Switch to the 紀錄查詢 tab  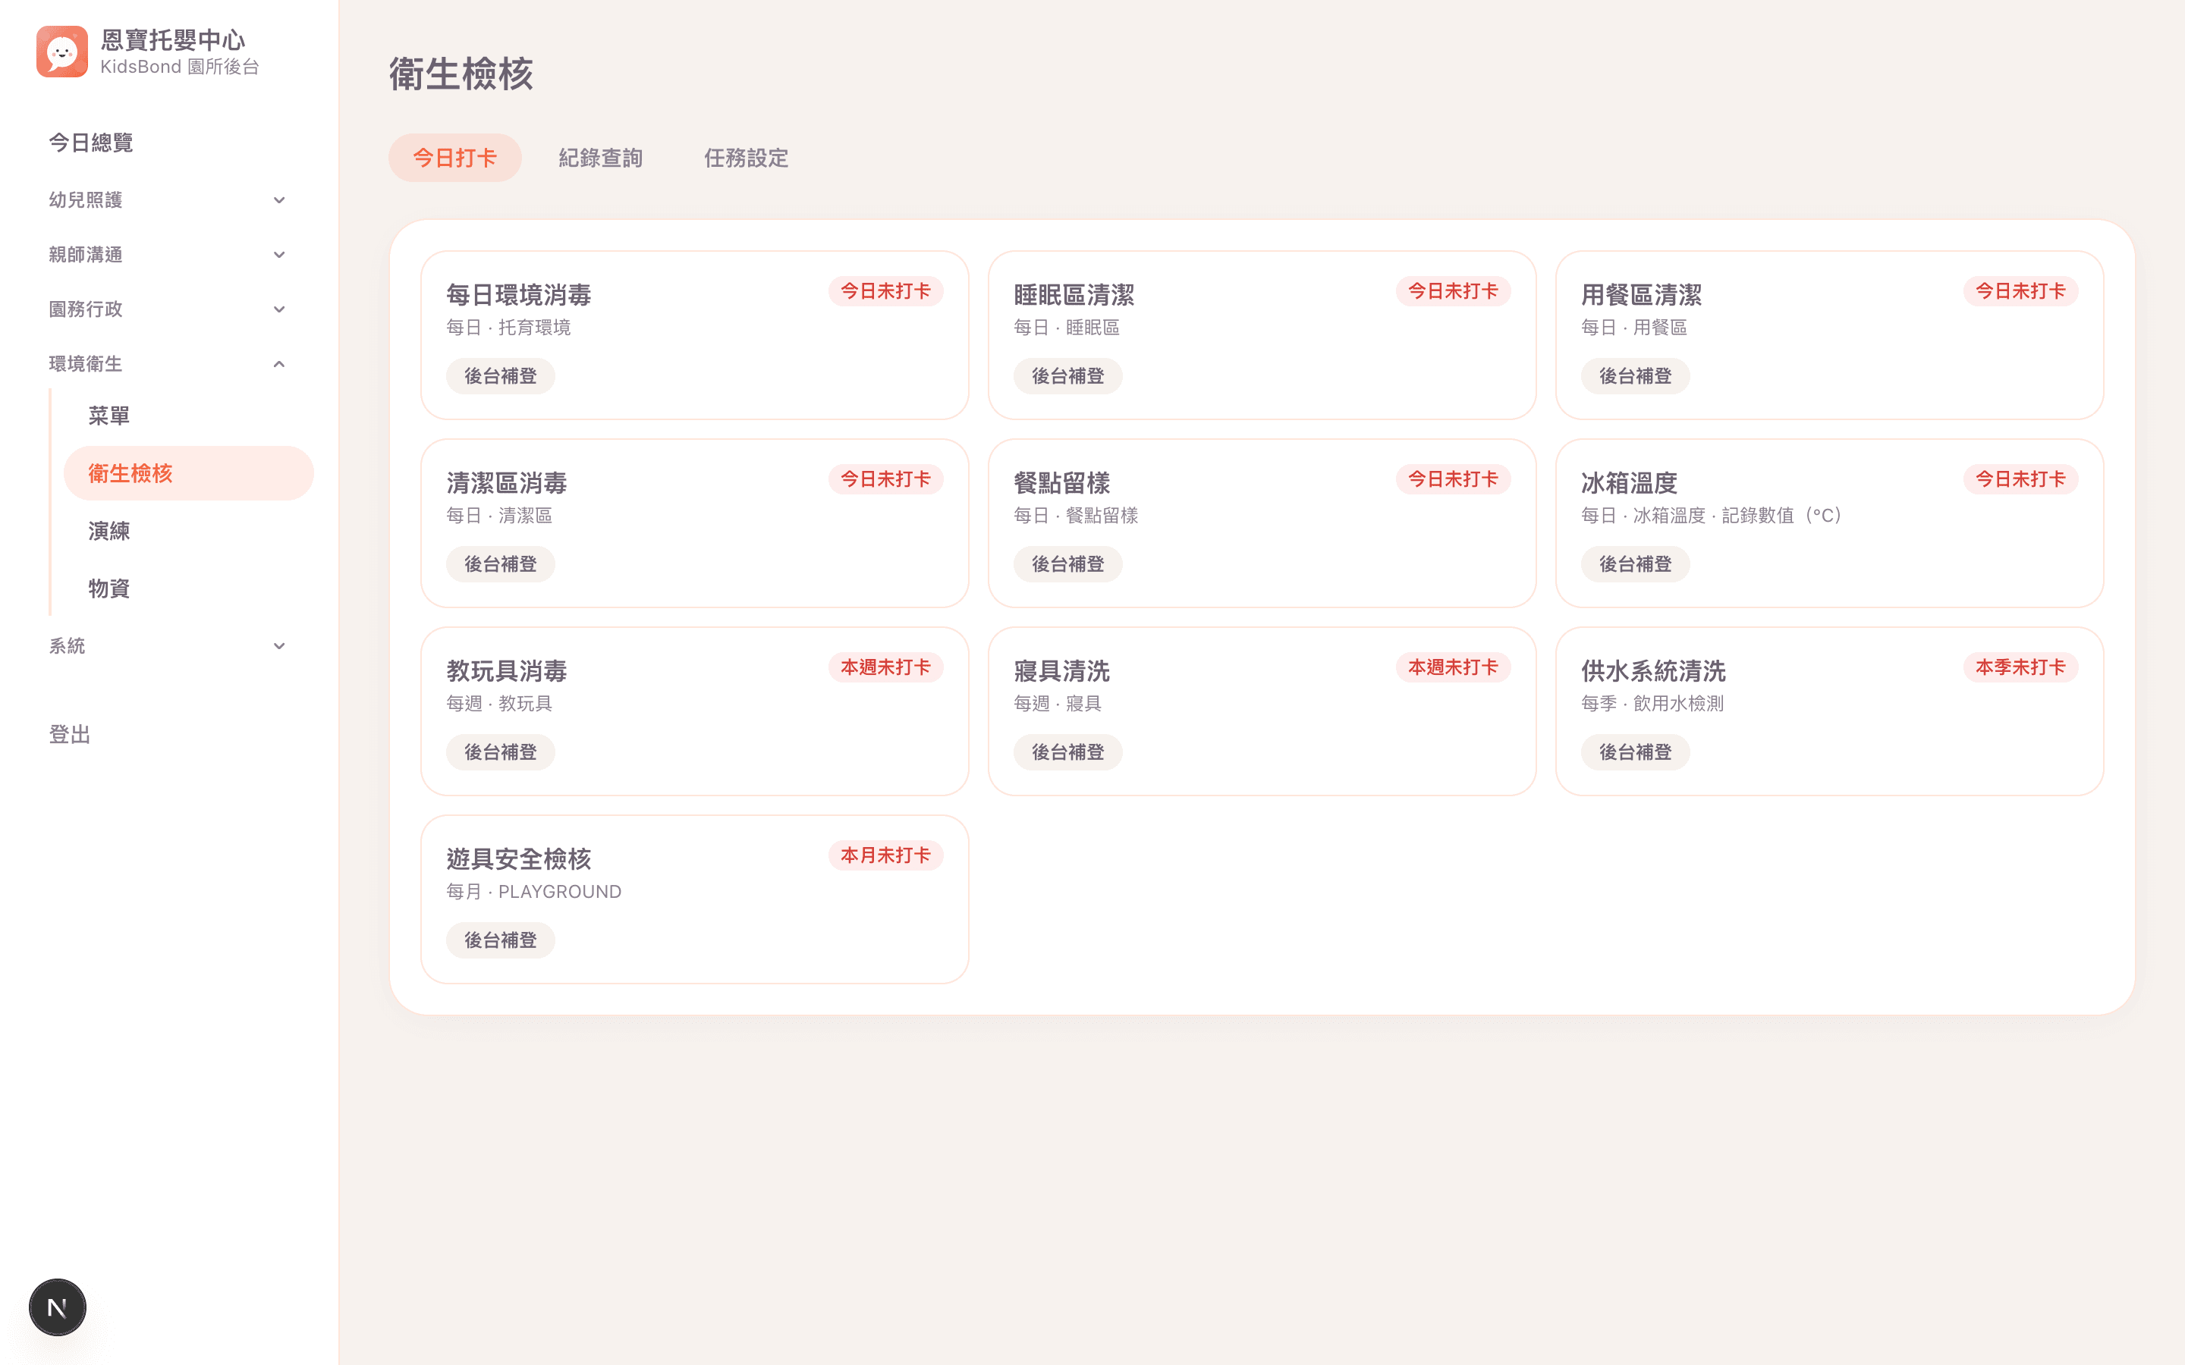[600, 158]
